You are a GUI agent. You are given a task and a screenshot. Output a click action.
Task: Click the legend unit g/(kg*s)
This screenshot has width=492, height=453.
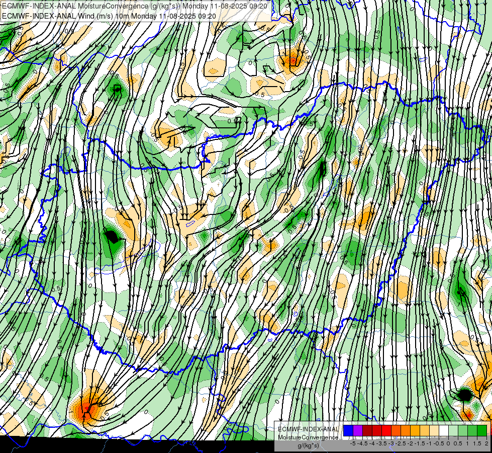(308, 446)
